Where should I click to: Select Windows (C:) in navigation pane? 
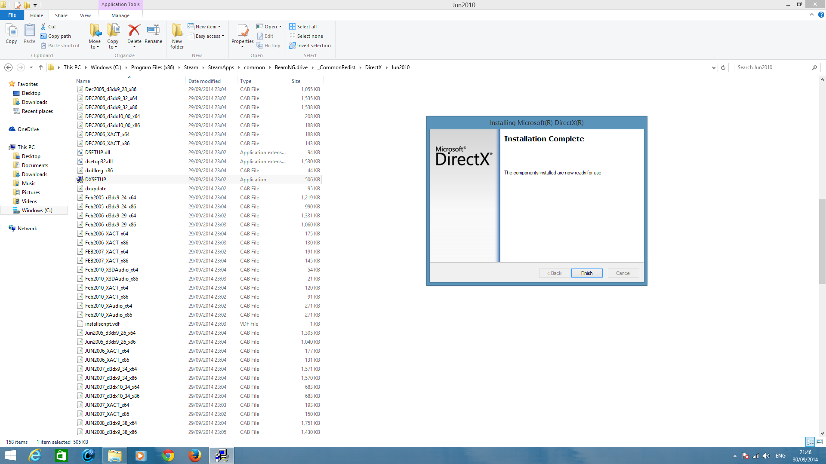(x=34, y=211)
